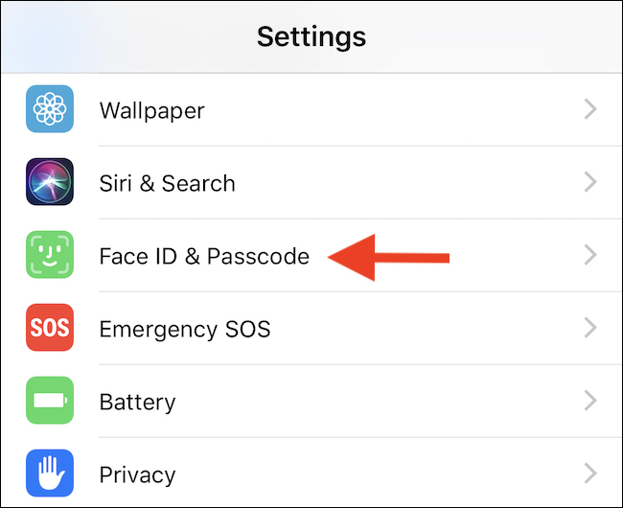The width and height of the screenshot is (623, 508).
Task: Expand Wallpaper row chevron
Action: [590, 109]
